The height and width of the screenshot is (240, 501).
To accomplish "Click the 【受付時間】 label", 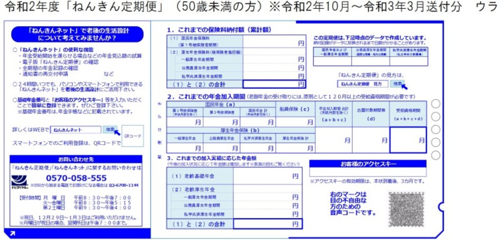I will click(x=30, y=197).
